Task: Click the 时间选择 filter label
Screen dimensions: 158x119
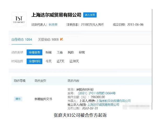Action: [17, 61]
